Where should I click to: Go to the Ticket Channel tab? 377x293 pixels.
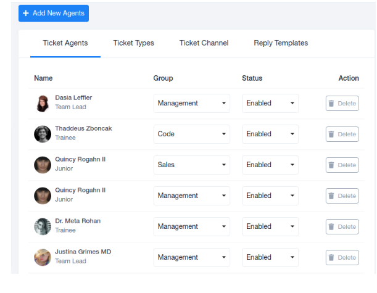coord(204,43)
